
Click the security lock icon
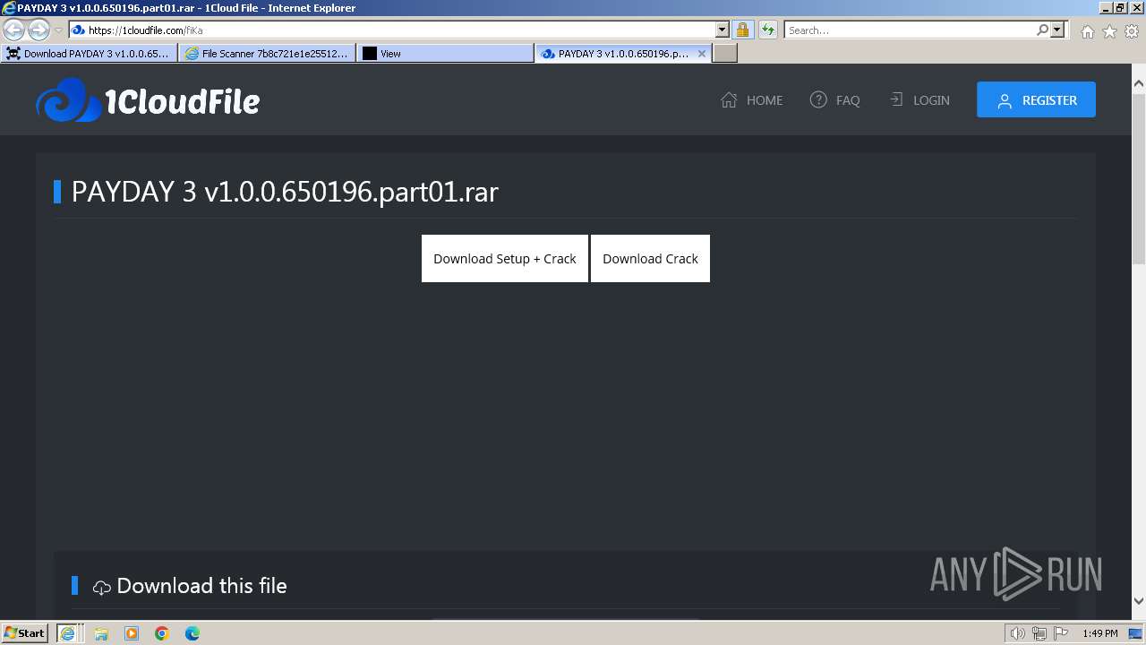coord(742,30)
